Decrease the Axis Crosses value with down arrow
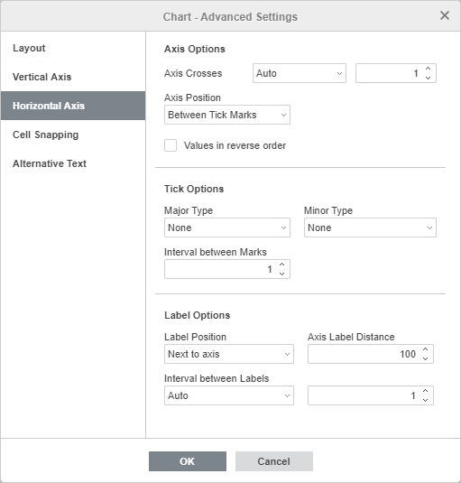 tap(428, 78)
